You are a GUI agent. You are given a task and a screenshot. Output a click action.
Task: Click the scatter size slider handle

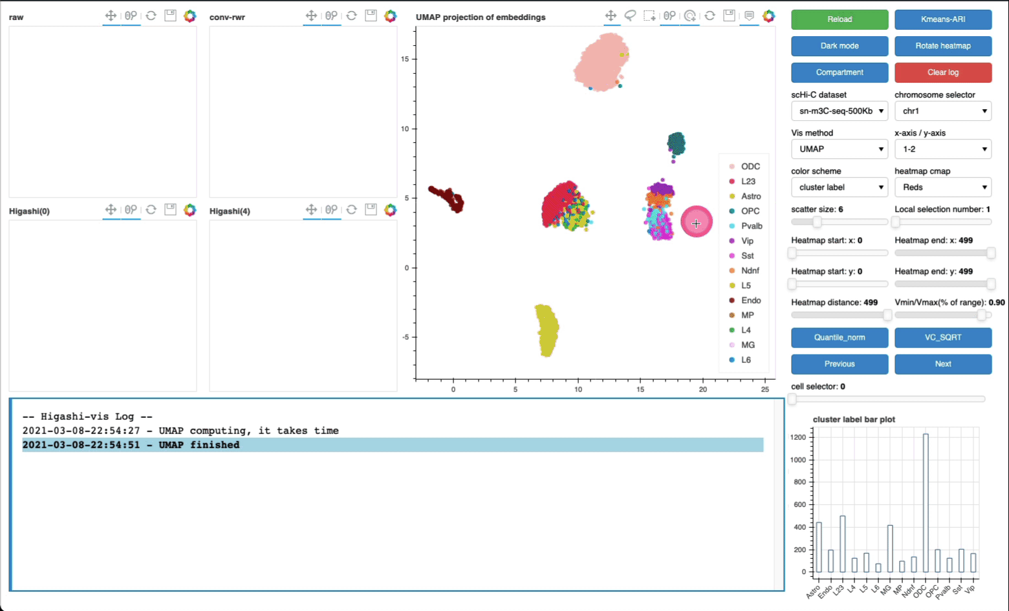point(818,222)
